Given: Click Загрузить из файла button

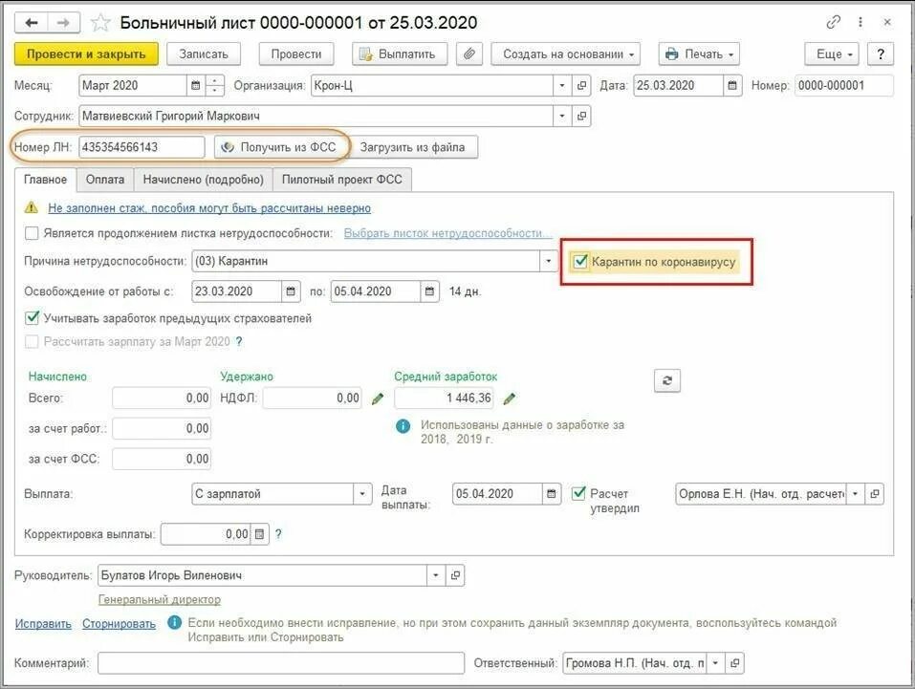Looking at the screenshot, I should tap(412, 147).
